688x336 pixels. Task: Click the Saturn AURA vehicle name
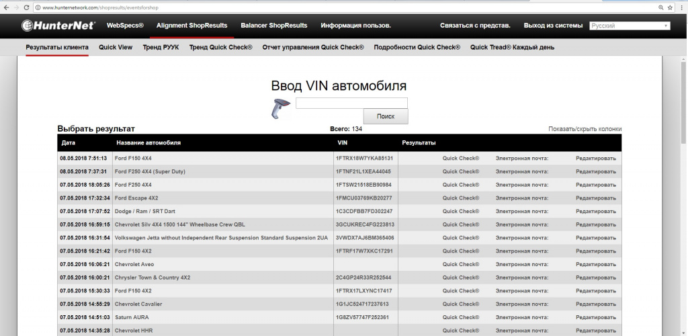pos(131,317)
